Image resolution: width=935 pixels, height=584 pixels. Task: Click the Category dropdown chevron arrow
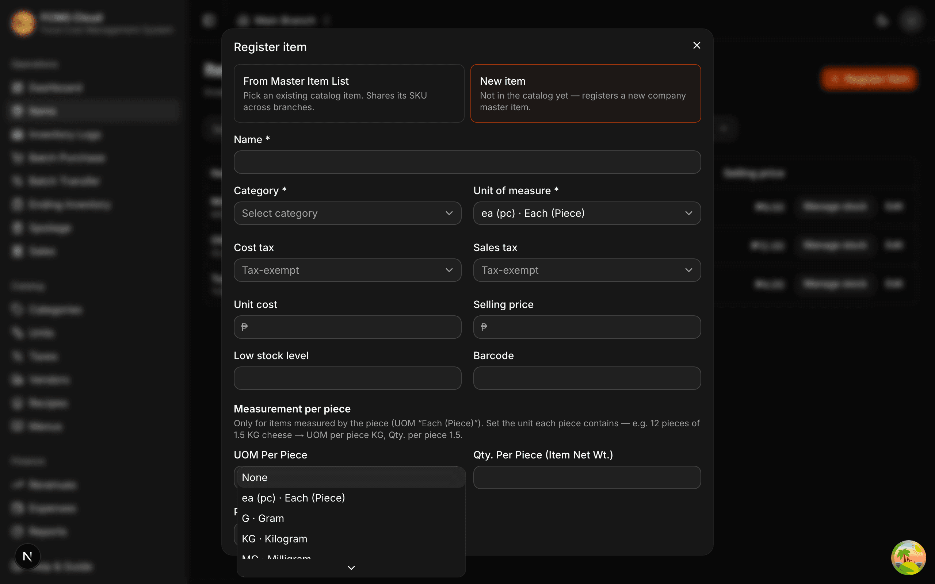449,213
